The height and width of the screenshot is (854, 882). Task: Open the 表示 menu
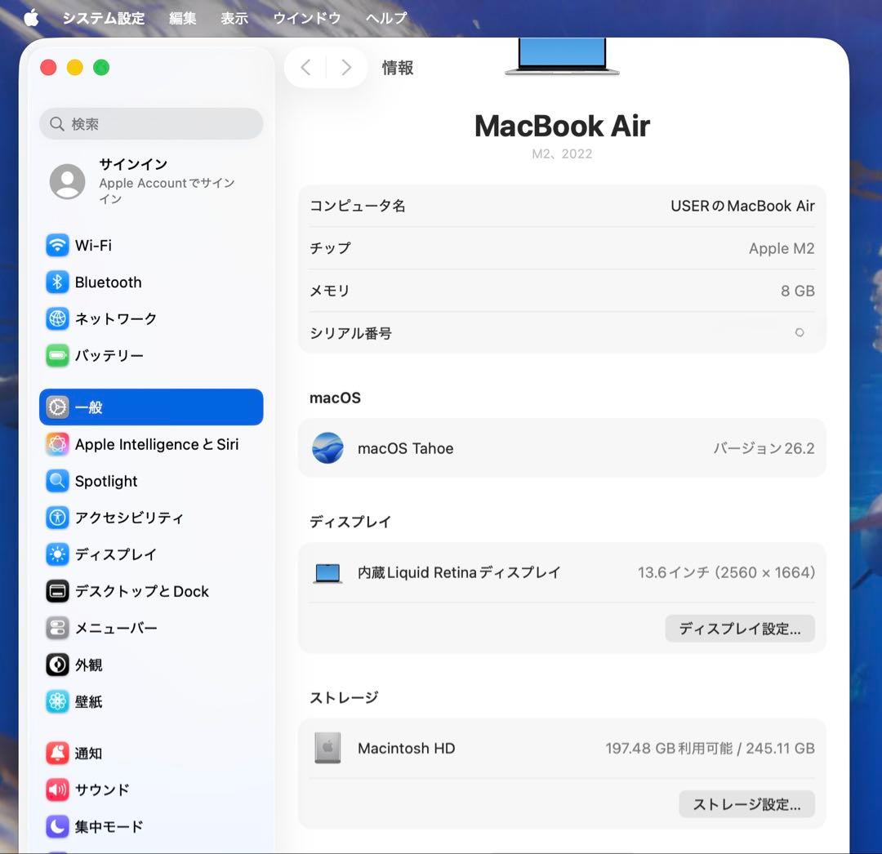pyautogui.click(x=234, y=17)
